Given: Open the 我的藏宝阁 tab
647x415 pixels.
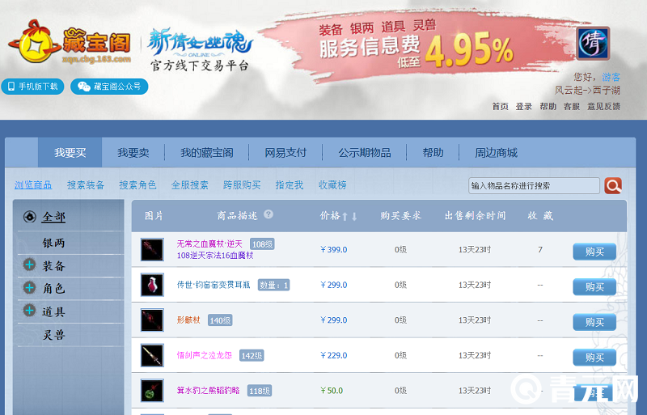Looking at the screenshot, I should (x=207, y=153).
